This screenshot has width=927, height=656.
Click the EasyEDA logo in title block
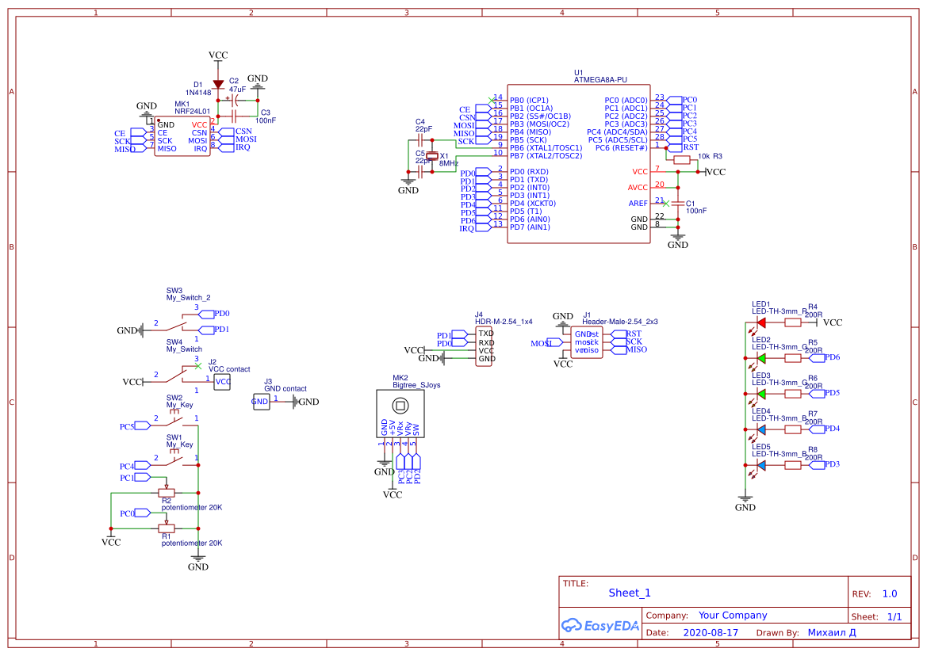point(599,626)
